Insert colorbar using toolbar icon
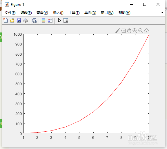The image size is (167, 149). pyautogui.click(x=43, y=20)
